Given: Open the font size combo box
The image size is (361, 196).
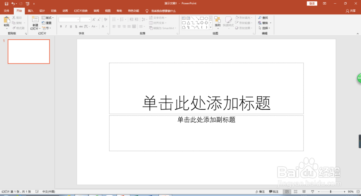Looking at the screenshot, I should (x=85, y=19).
